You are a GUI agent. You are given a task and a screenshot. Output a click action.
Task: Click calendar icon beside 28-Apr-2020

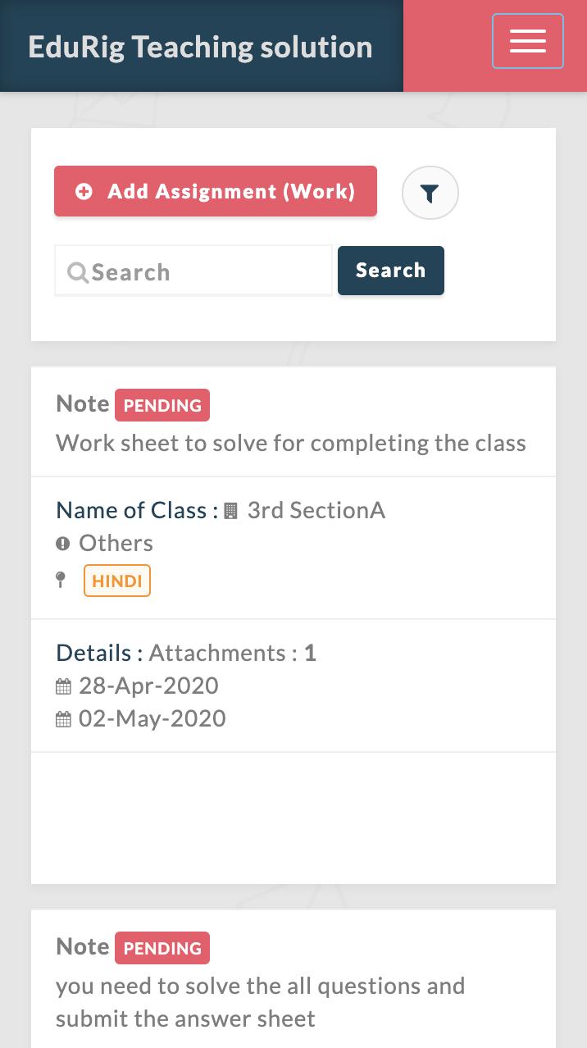click(x=63, y=686)
